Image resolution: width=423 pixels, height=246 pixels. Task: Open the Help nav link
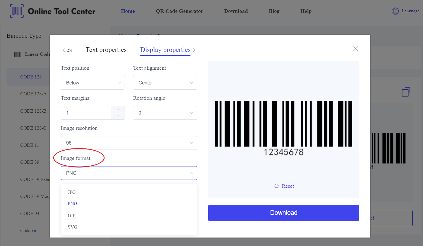point(306,11)
